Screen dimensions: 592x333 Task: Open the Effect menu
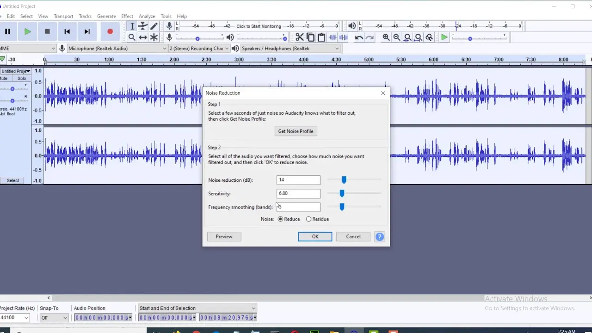click(x=127, y=16)
